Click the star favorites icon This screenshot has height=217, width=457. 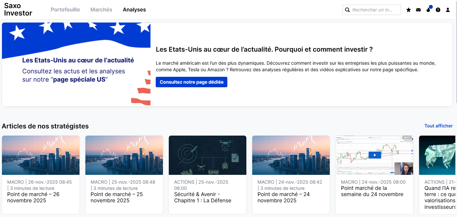tap(409, 10)
